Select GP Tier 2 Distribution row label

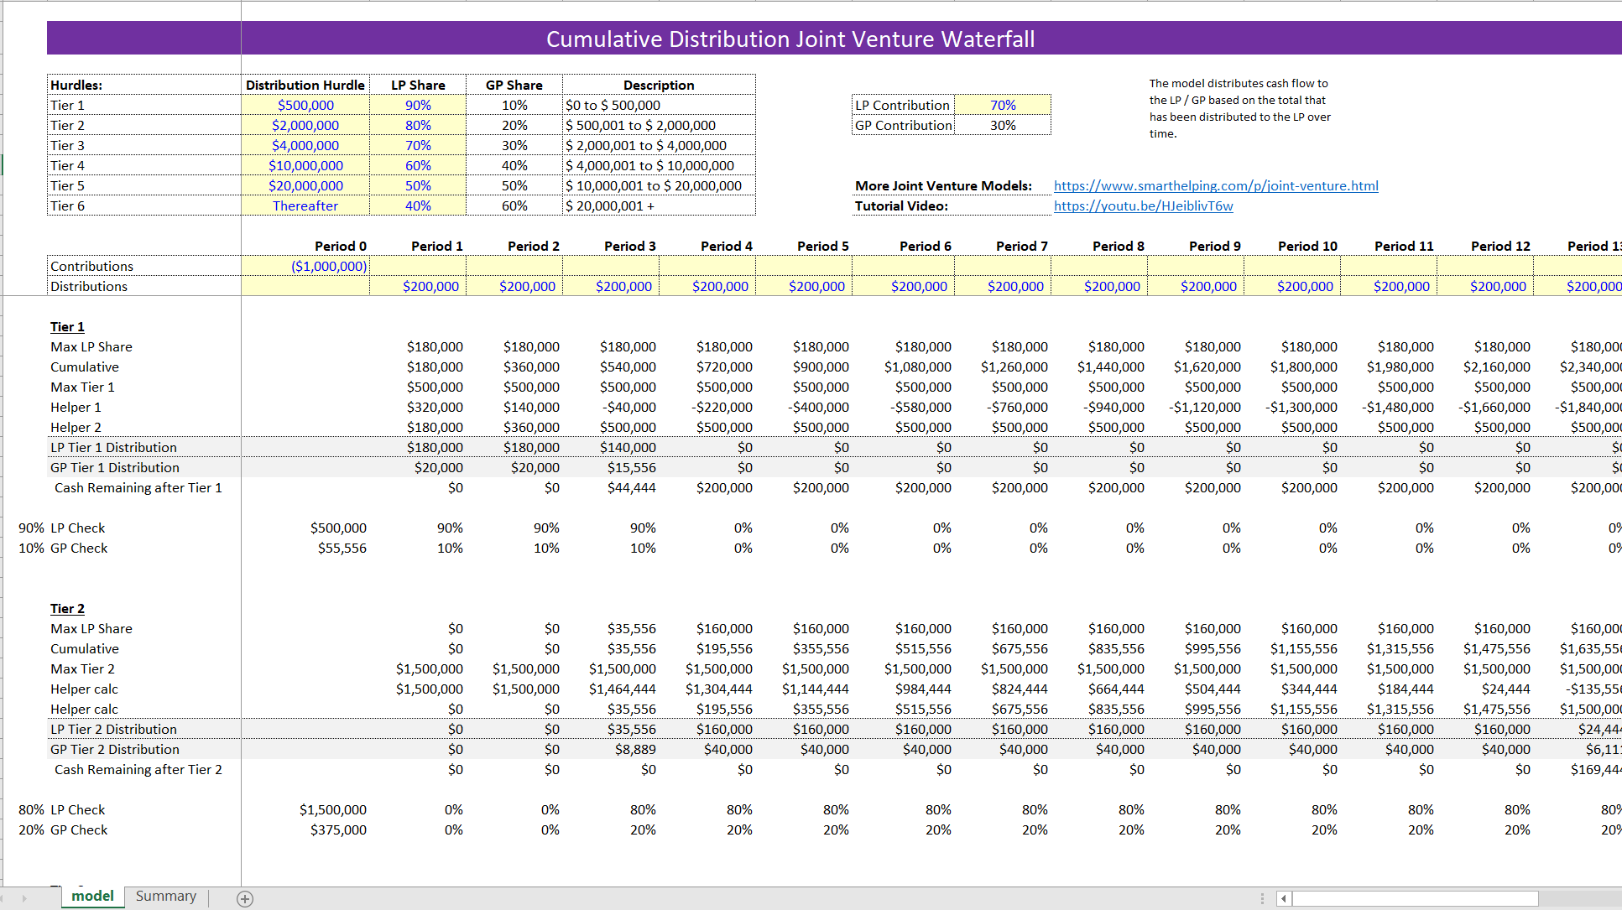pyautogui.click(x=115, y=749)
